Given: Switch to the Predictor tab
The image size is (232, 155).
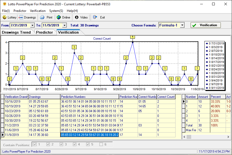Looking at the screenshot, I should click(44, 32).
